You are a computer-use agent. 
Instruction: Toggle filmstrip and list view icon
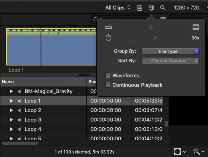coord(139,8)
